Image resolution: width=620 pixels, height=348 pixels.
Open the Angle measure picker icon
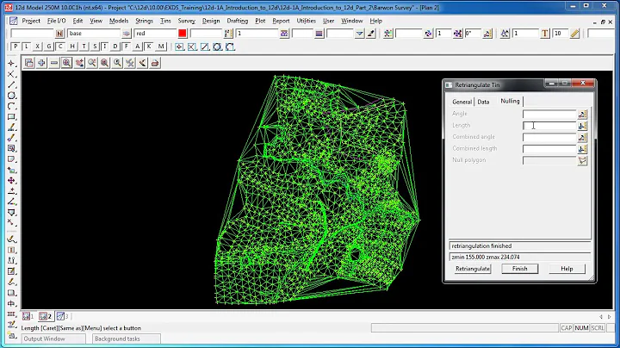coord(582,115)
